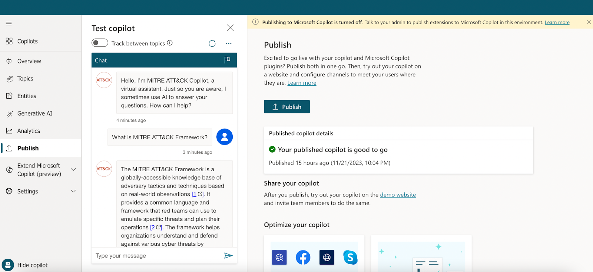This screenshot has width=593, height=272.
Task: Click the Skype channel icon
Action: [350, 258]
